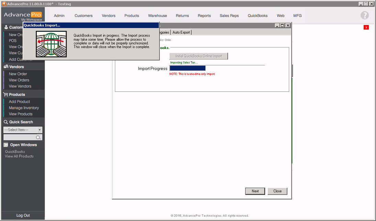376x221 pixels.
Task: Open the Web menu
Action: pyautogui.click(x=281, y=15)
